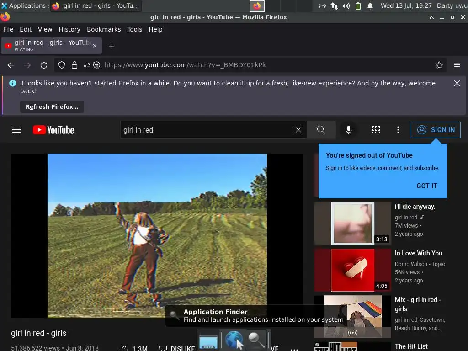The height and width of the screenshot is (351, 468).
Task: Bookmark this page with the star icon
Action: (439, 65)
